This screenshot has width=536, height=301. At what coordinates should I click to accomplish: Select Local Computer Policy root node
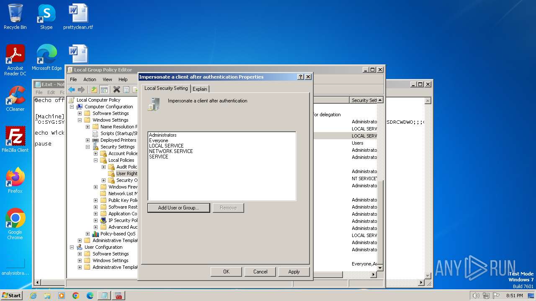click(x=98, y=100)
